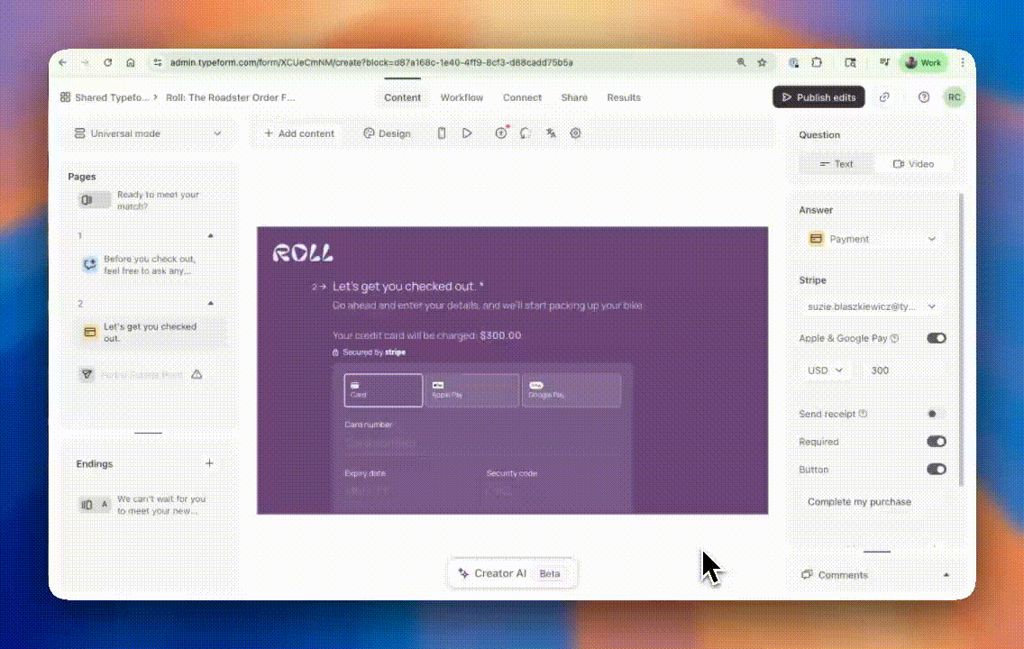Add a new ending with plus icon

[209, 463]
